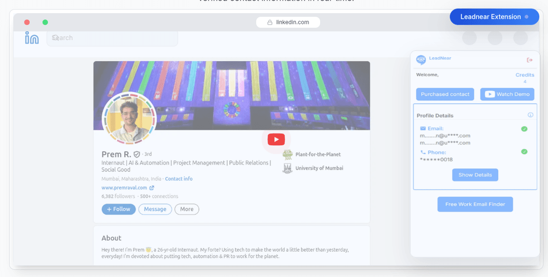Image resolution: width=548 pixels, height=277 pixels.
Task: Click the phone handset icon
Action: (423, 152)
